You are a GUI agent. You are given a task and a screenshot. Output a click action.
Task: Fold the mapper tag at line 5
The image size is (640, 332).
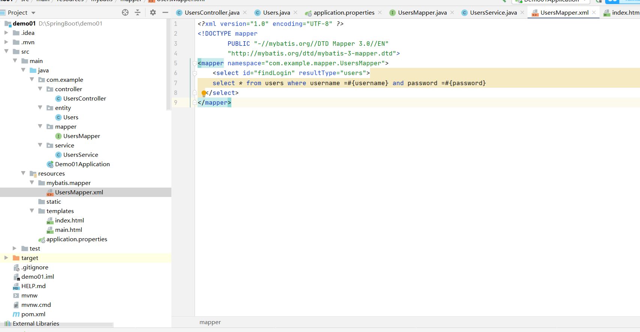coord(195,63)
